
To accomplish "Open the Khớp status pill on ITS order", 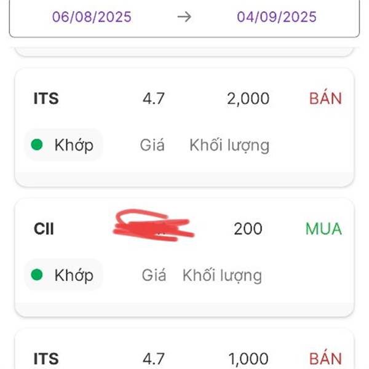I will click(63, 145).
